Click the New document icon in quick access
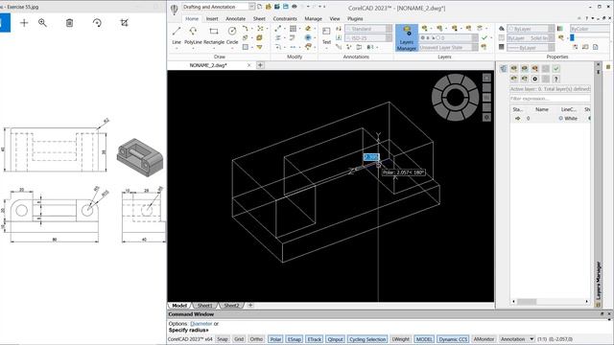This screenshot has width=614, height=345. click(260, 7)
